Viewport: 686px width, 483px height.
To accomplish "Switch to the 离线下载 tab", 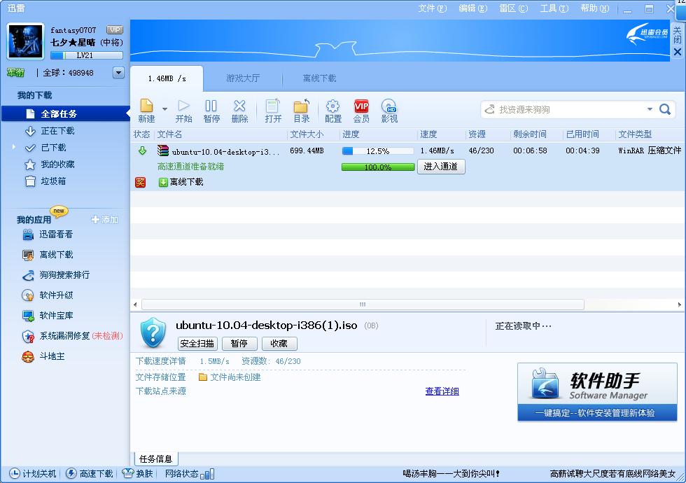I will click(x=319, y=78).
